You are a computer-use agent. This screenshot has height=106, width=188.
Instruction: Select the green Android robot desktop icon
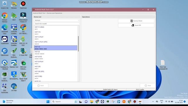coord(23,41)
